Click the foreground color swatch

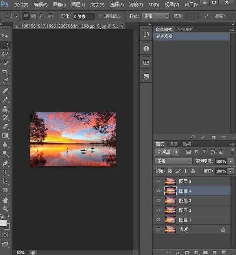[x=4, y=223]
